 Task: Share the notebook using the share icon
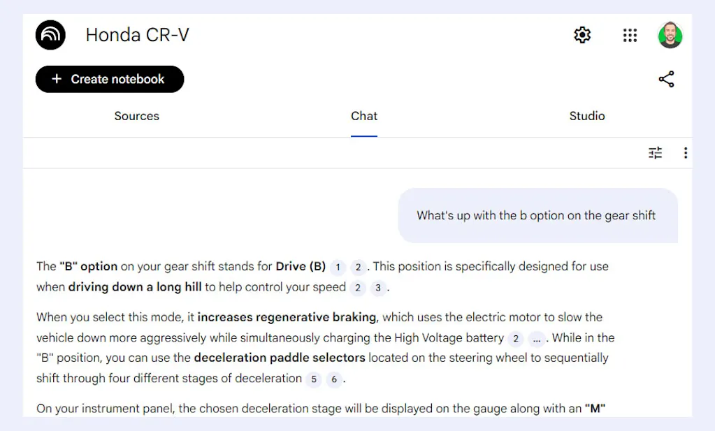pos(666,80)
